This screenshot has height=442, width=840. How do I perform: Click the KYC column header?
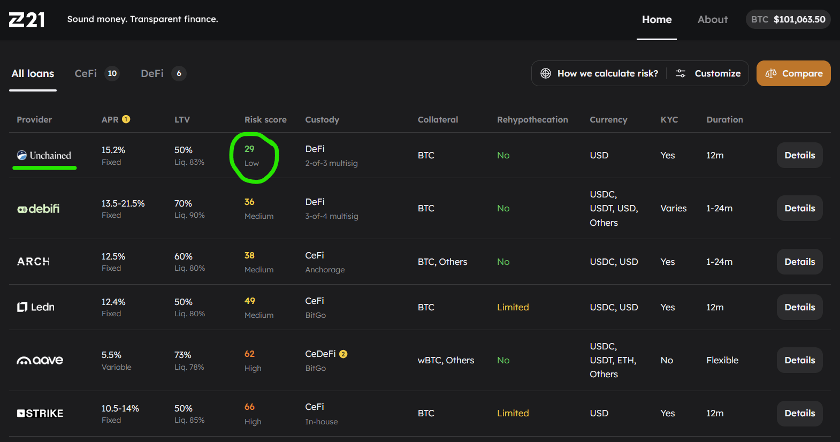669,119
